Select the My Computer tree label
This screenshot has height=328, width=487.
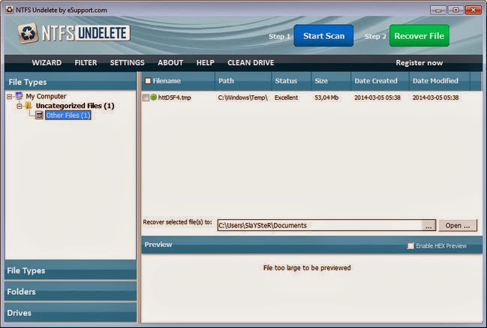coord(46,96)
